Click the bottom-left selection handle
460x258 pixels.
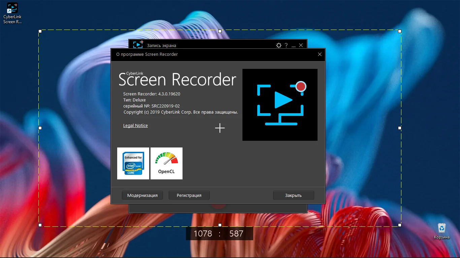pyautogui.click(x=40, y=225)
